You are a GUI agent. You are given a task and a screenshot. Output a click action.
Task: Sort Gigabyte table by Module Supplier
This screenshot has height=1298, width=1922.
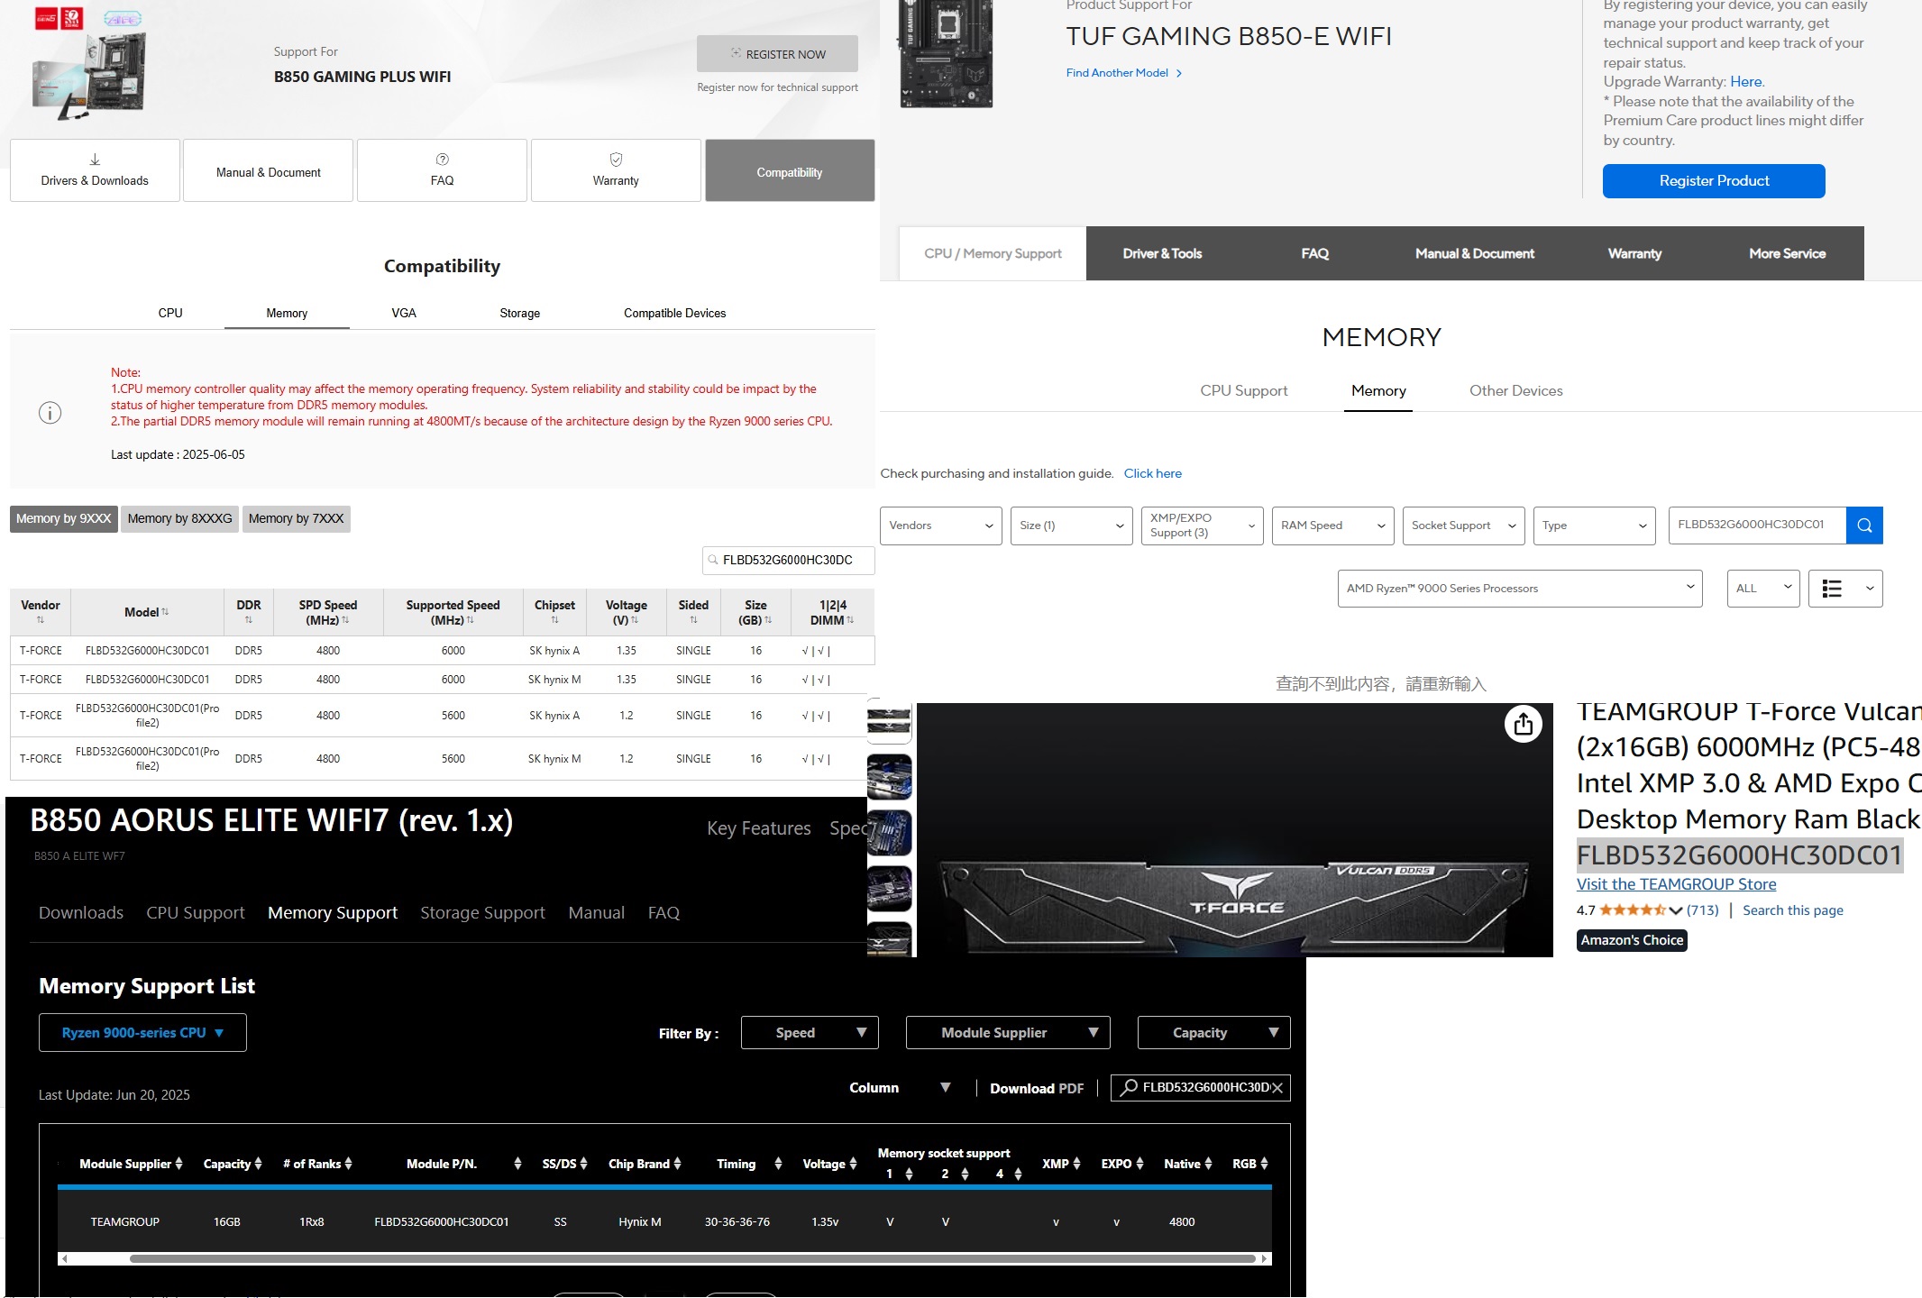coord(178,1164)
